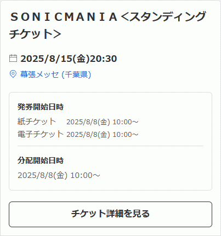
Task: Click the 発券開始日時 heading
Action: [x=41, y=107]
